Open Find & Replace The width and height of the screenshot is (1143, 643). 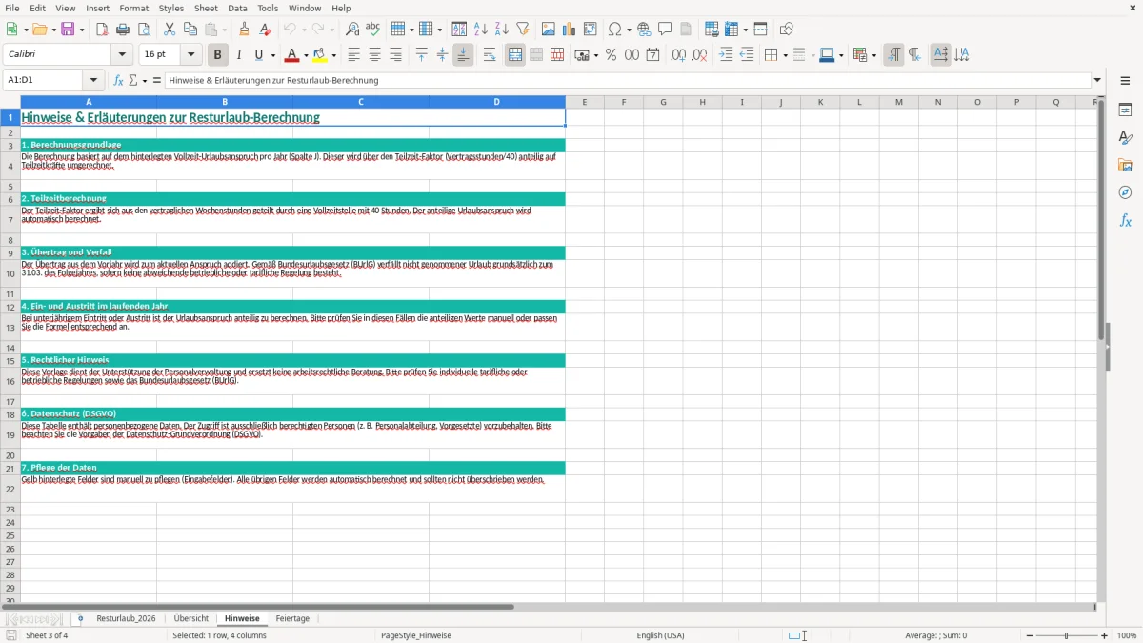351,30
